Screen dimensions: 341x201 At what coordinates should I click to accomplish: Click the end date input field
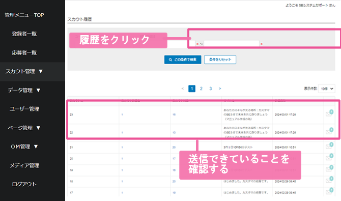232,44
